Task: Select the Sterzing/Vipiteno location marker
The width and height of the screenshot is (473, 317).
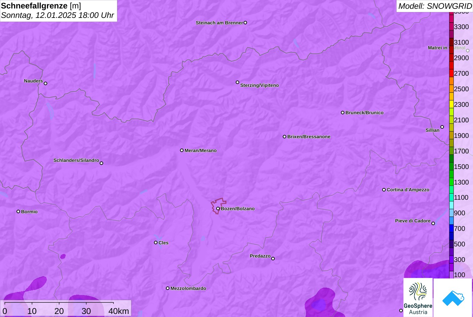Action: point(238,82)
